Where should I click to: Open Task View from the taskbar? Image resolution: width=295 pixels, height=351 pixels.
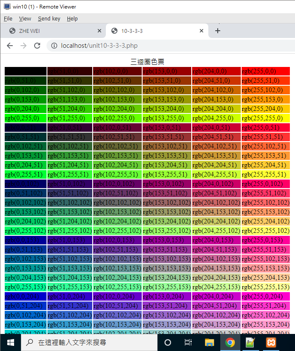[x=188, y=342]
